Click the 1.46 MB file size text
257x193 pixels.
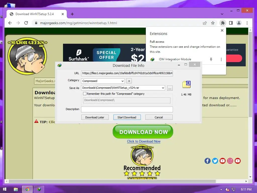coord(186,94)
